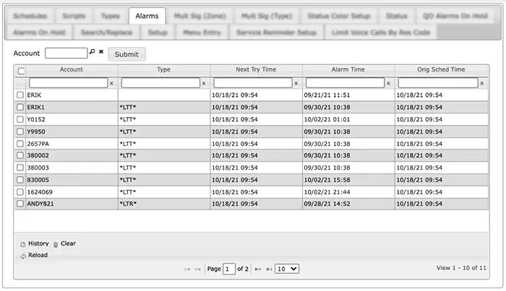The width and height of the screenshot is (506, 291).
Task: Open the Status Color Setup tab
Action: pyautogui.click(x=339, y=16)
